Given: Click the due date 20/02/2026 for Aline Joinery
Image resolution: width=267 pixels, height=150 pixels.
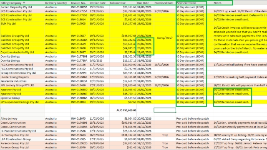Looking at the screenshot, I should (145, 118).
